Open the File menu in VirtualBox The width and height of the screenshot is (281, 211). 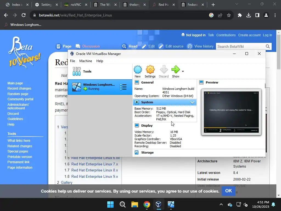pos(72,61)
